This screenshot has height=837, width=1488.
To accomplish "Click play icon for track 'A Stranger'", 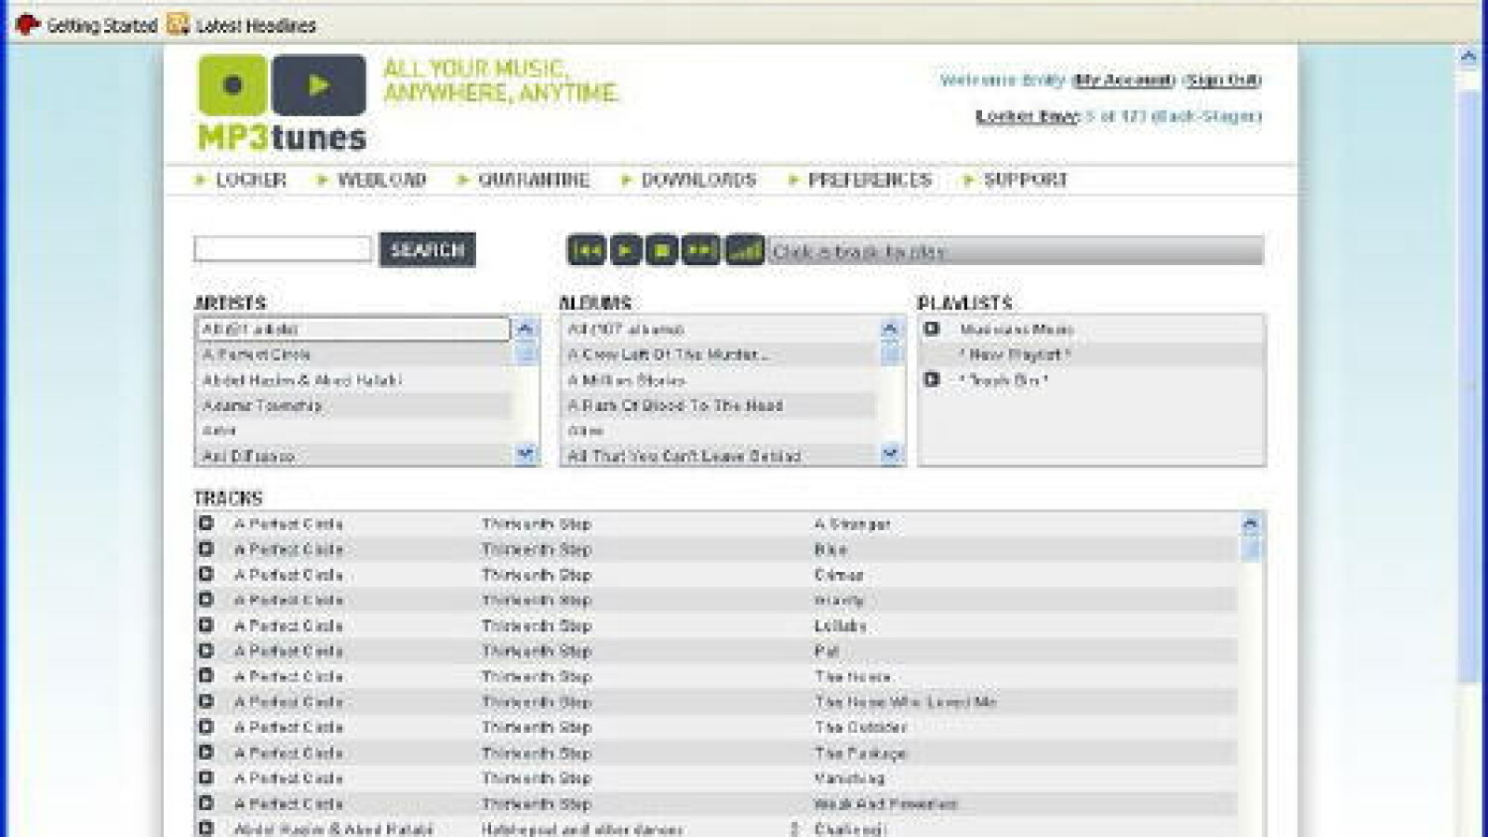I will 206,524.
